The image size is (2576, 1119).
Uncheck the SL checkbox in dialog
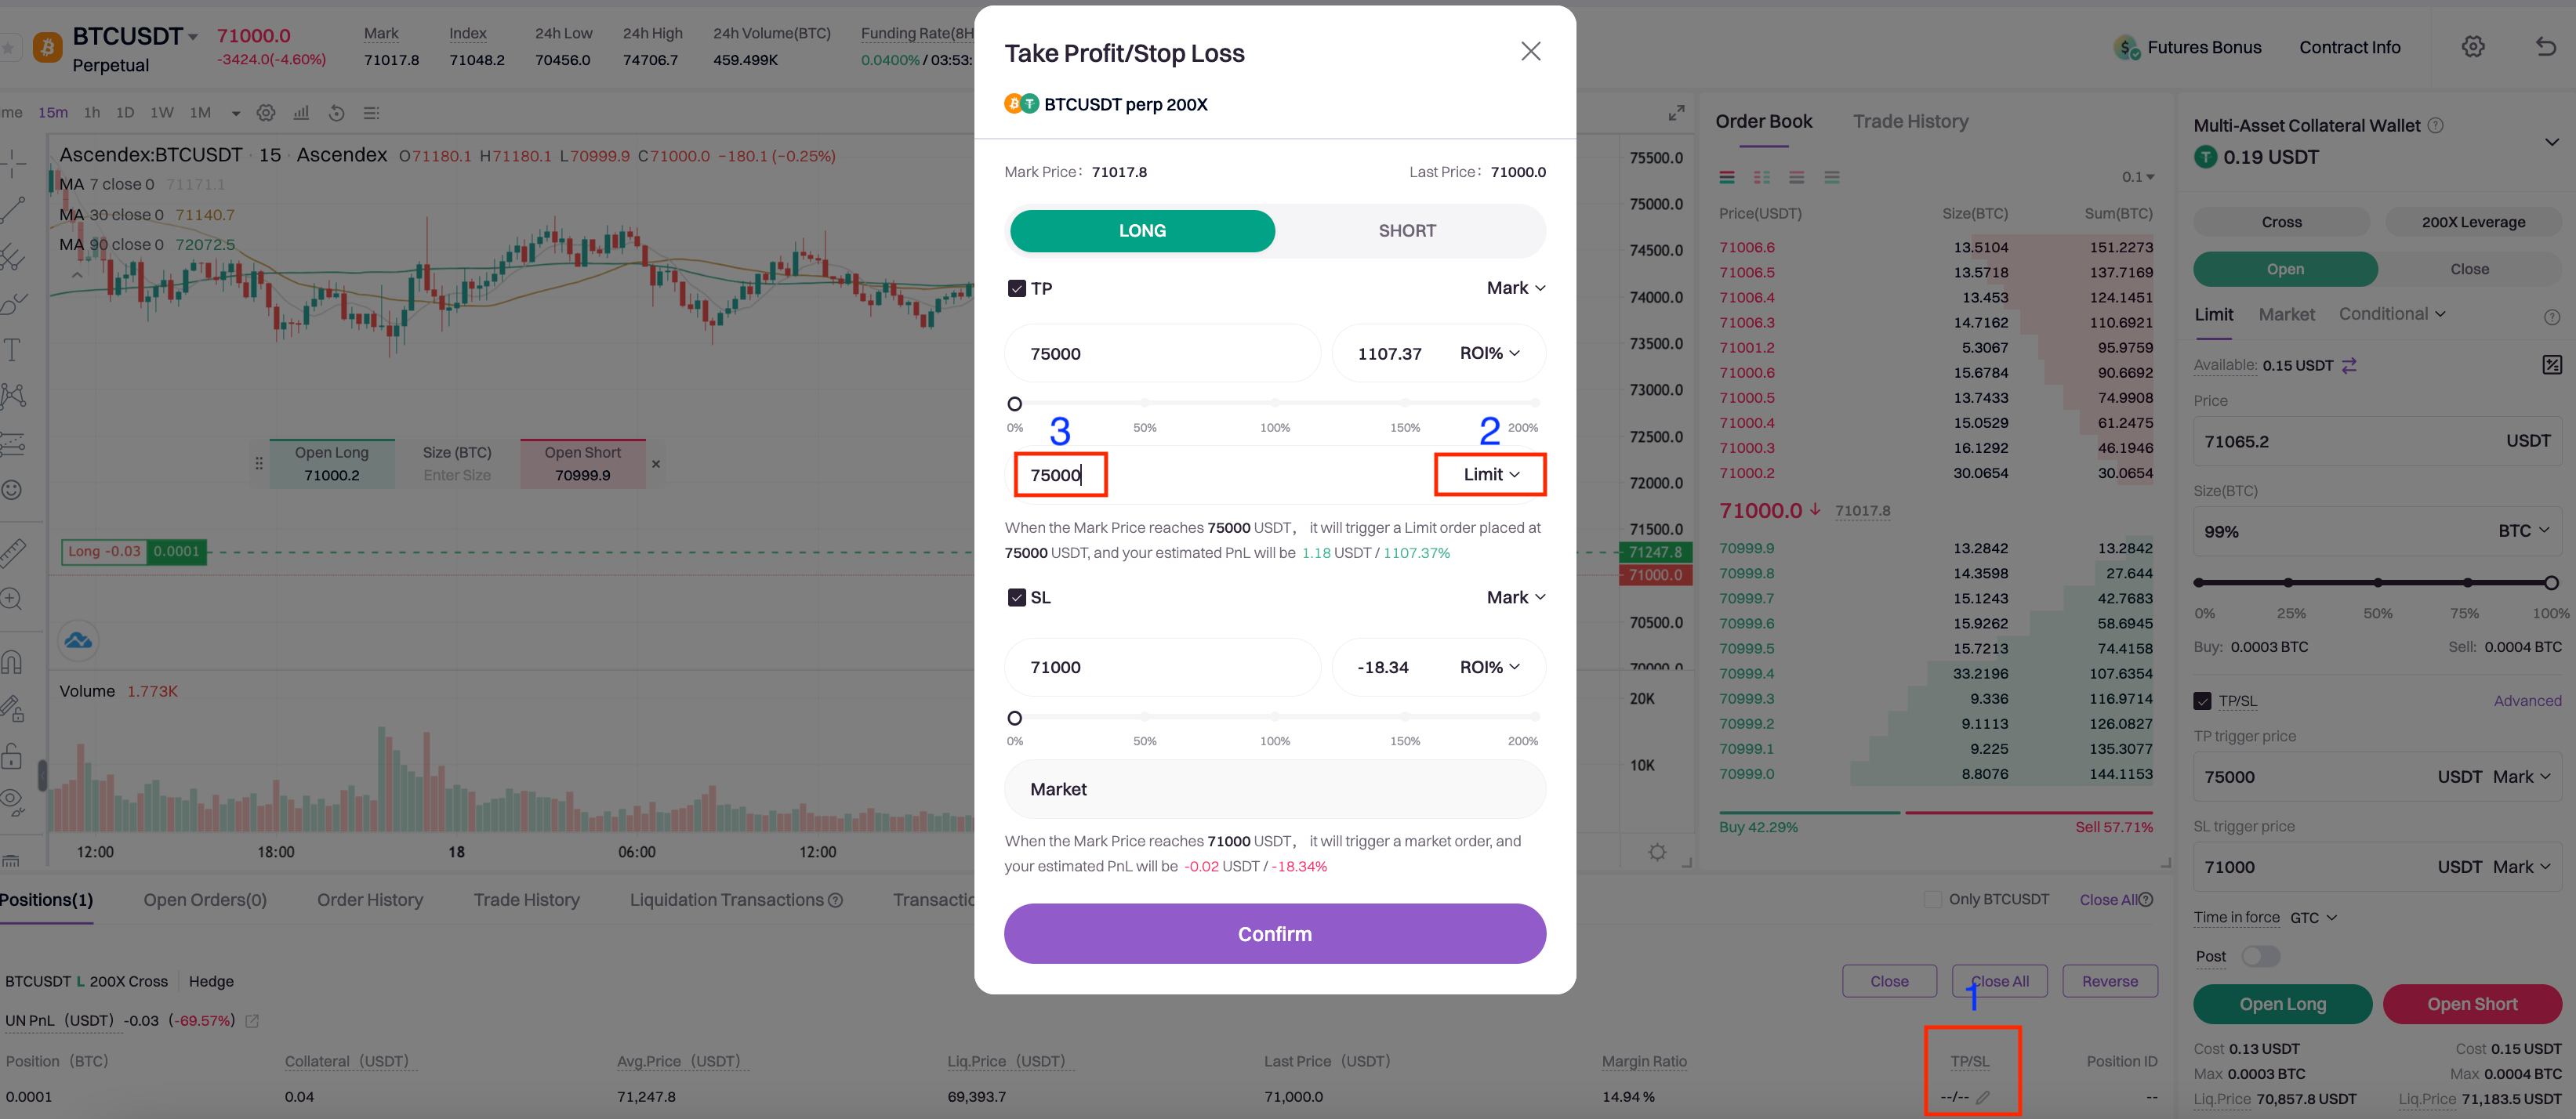pos(1016,597)
